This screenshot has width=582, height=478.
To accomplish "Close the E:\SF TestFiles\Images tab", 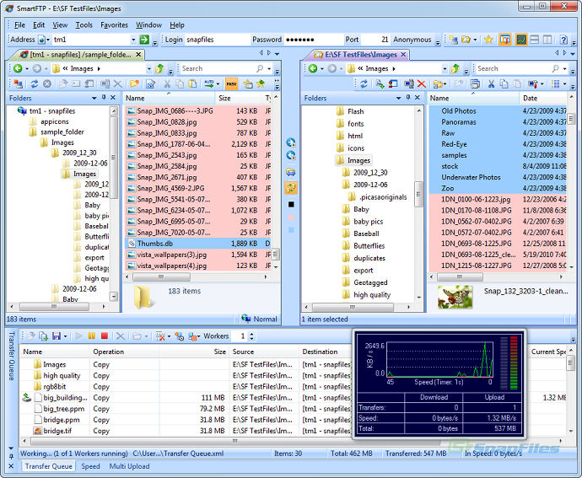I will tap(403, 55).
